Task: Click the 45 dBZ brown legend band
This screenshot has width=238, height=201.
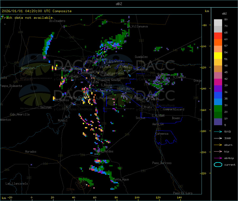Action: (218, 69)
